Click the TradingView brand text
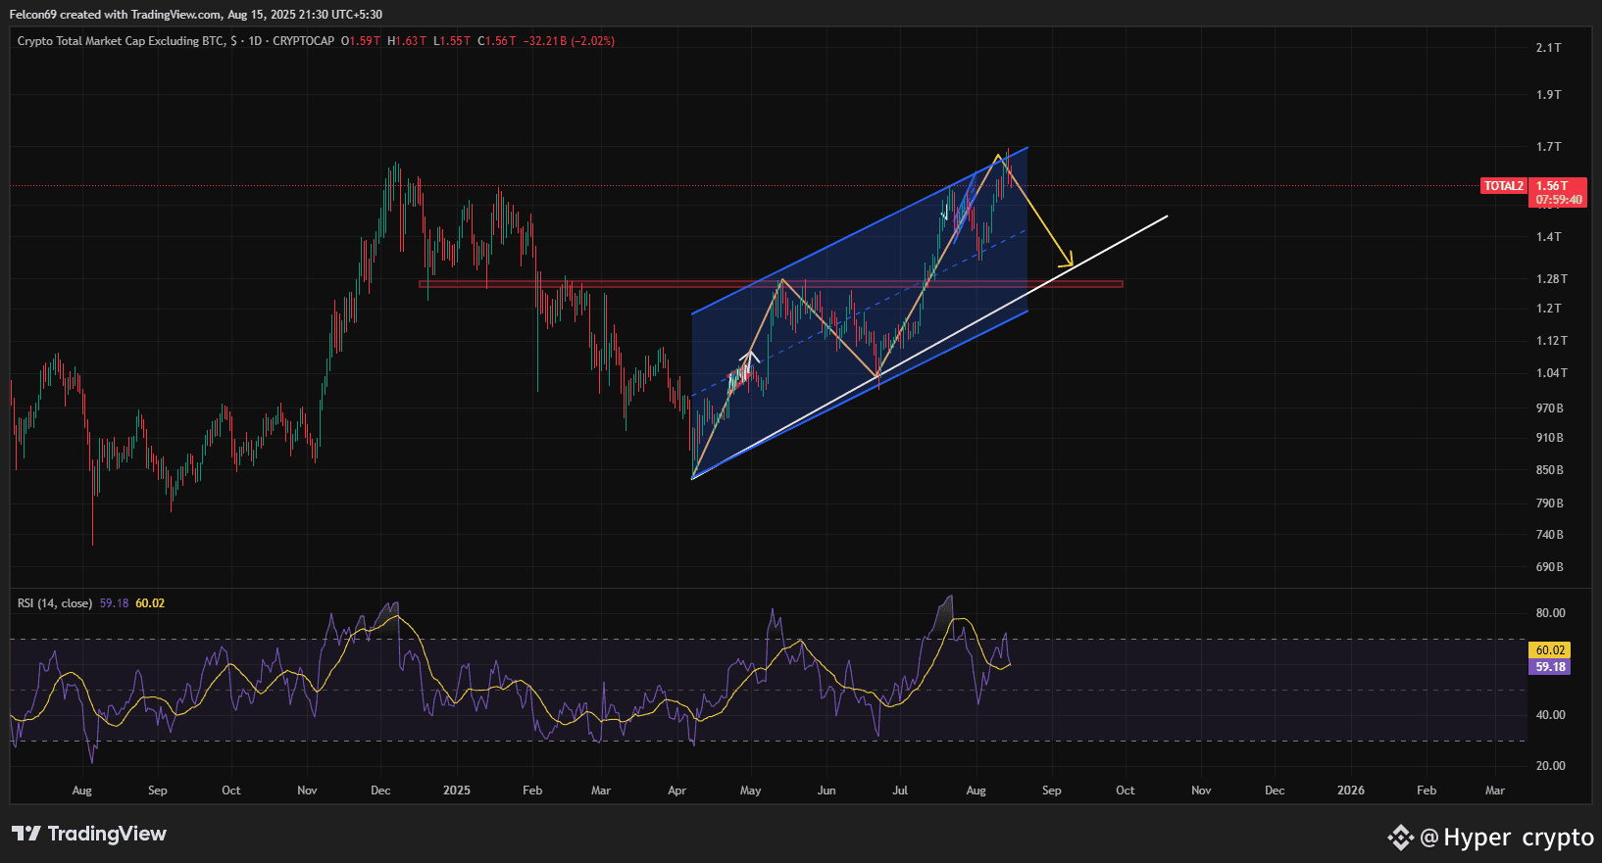The image size is (1602, 863). (x=107, y=834)
